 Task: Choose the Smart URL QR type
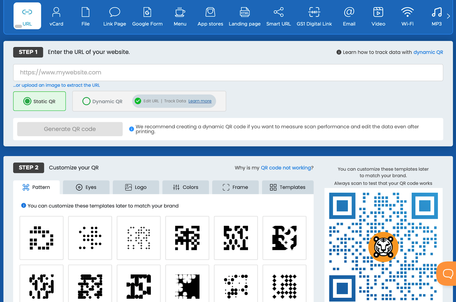tap(278, 17)
